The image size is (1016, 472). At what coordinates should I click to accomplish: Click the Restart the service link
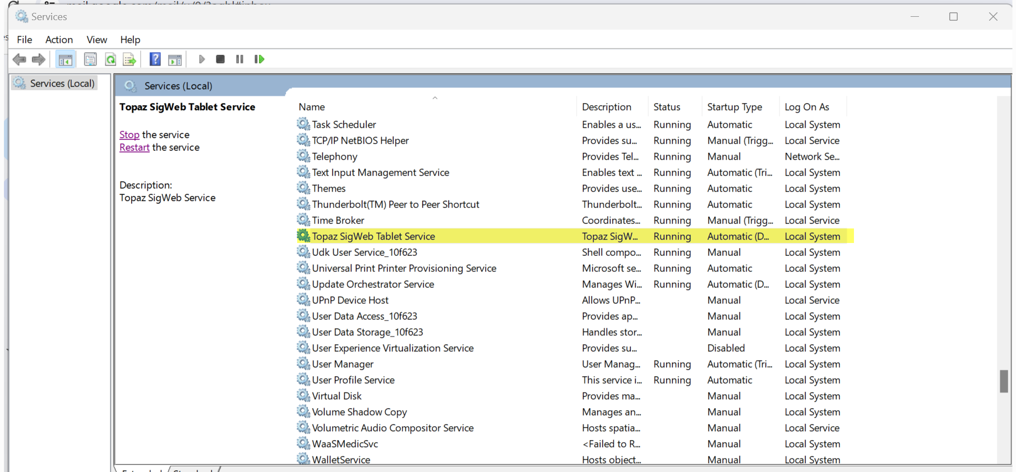pyautogui.click(x=134, y=148)
